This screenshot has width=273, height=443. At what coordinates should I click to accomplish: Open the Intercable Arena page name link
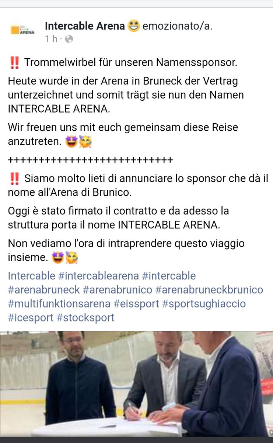tap(85, 26)
